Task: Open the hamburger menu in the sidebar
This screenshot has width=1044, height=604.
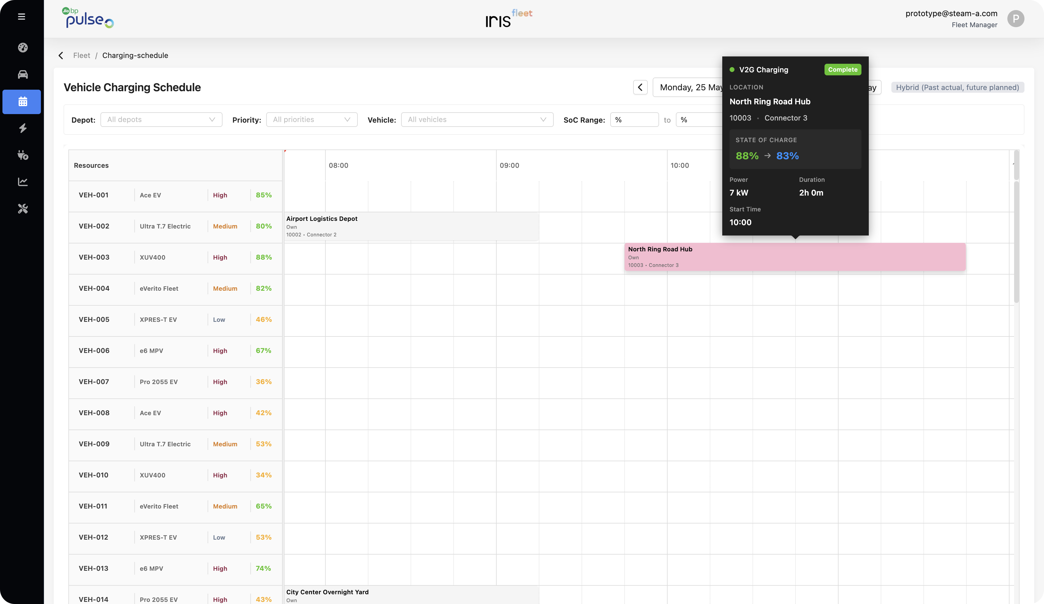Action: pyautogui.click(x=22, y=16)
